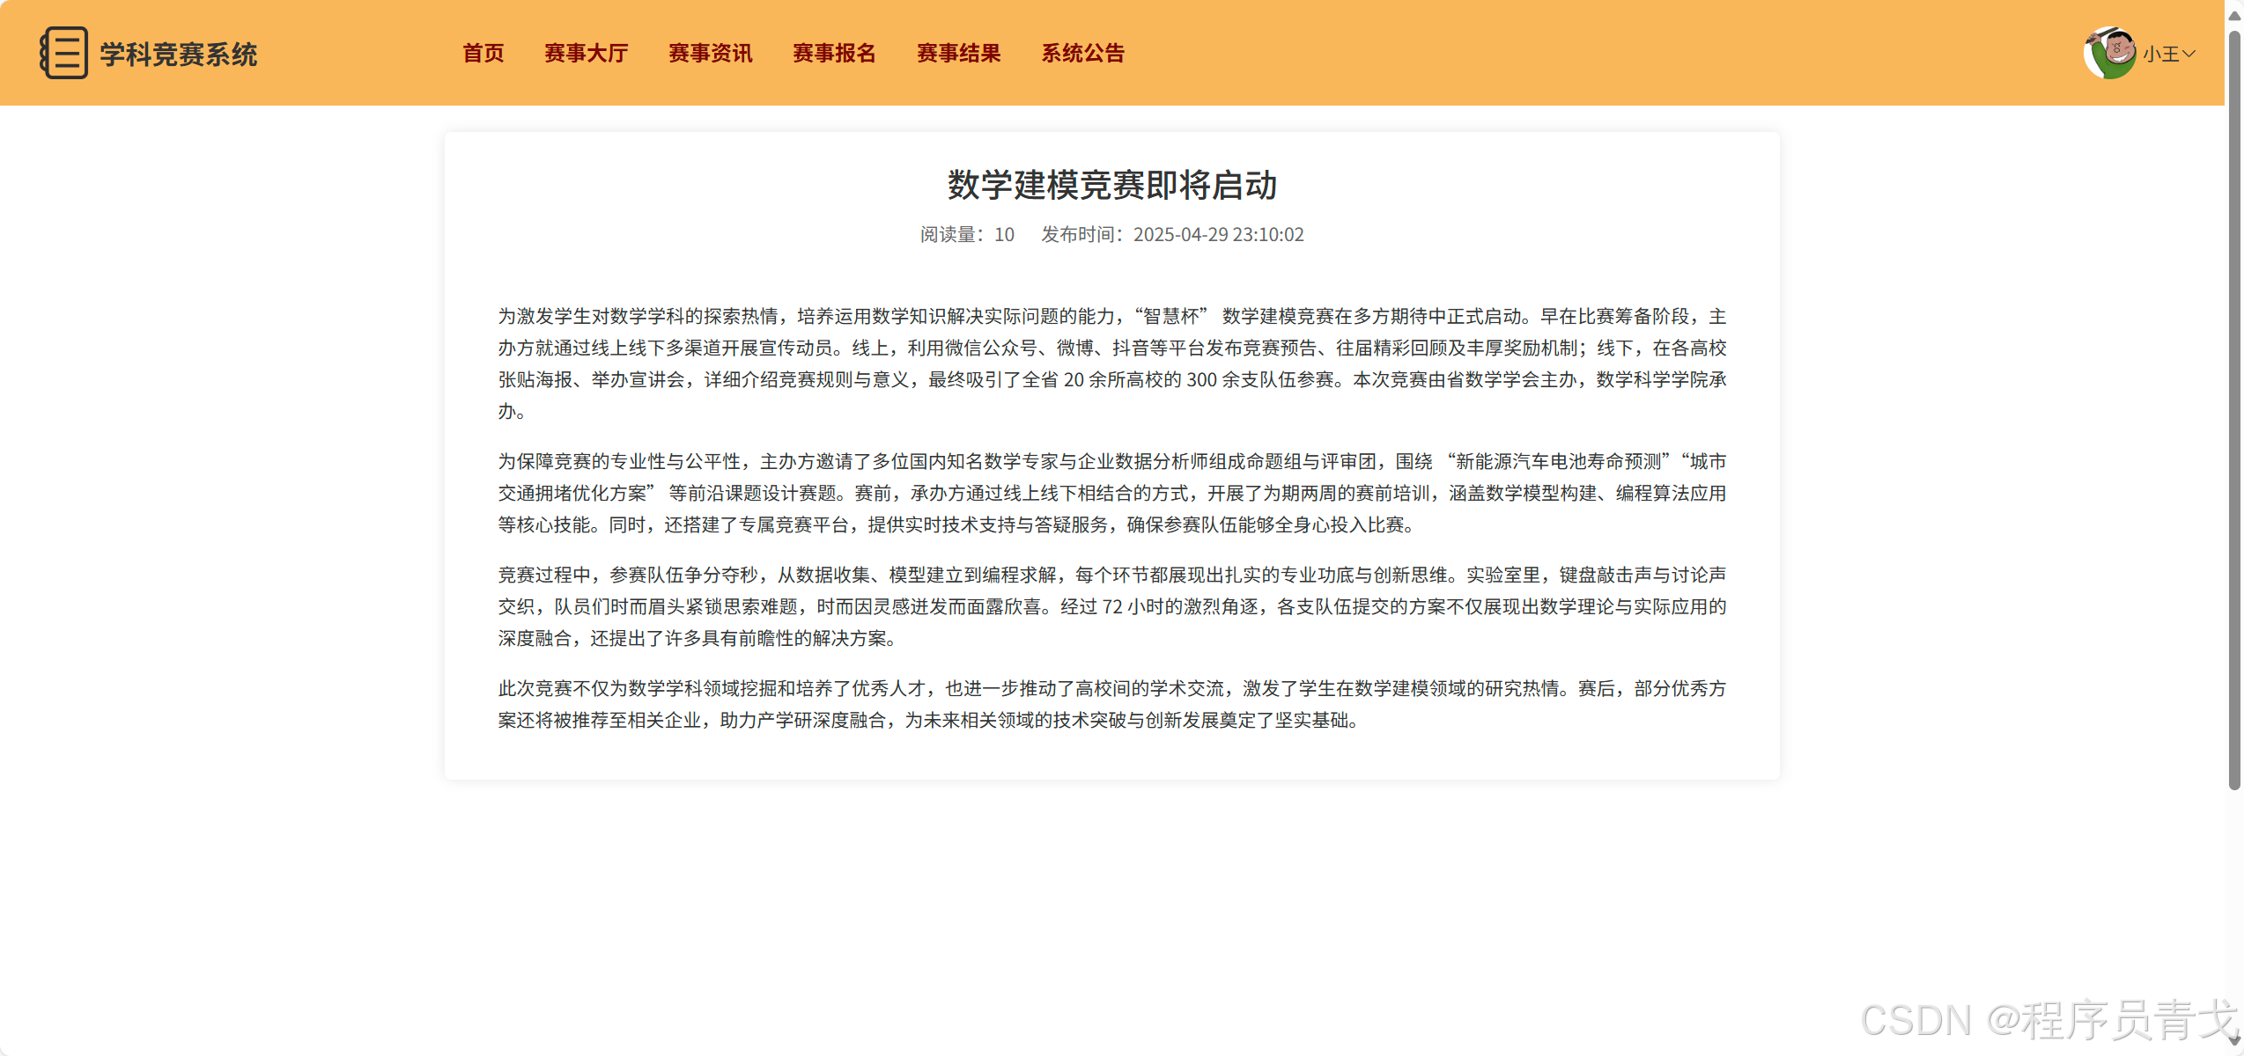Navigate to the 赛事报名 page
Image resolution: width=2244 pixels, height=1056 pixels.
pyautogui.click(x=834, y=53)
